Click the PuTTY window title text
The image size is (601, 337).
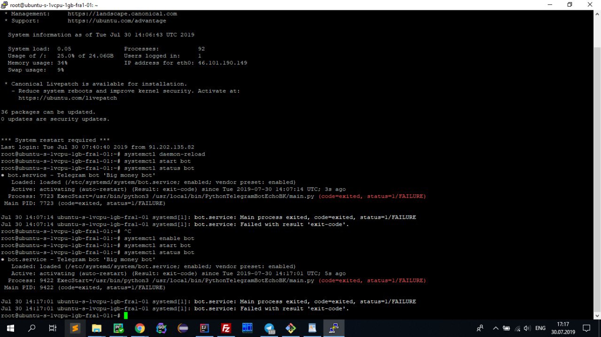[x=54, y=5]
